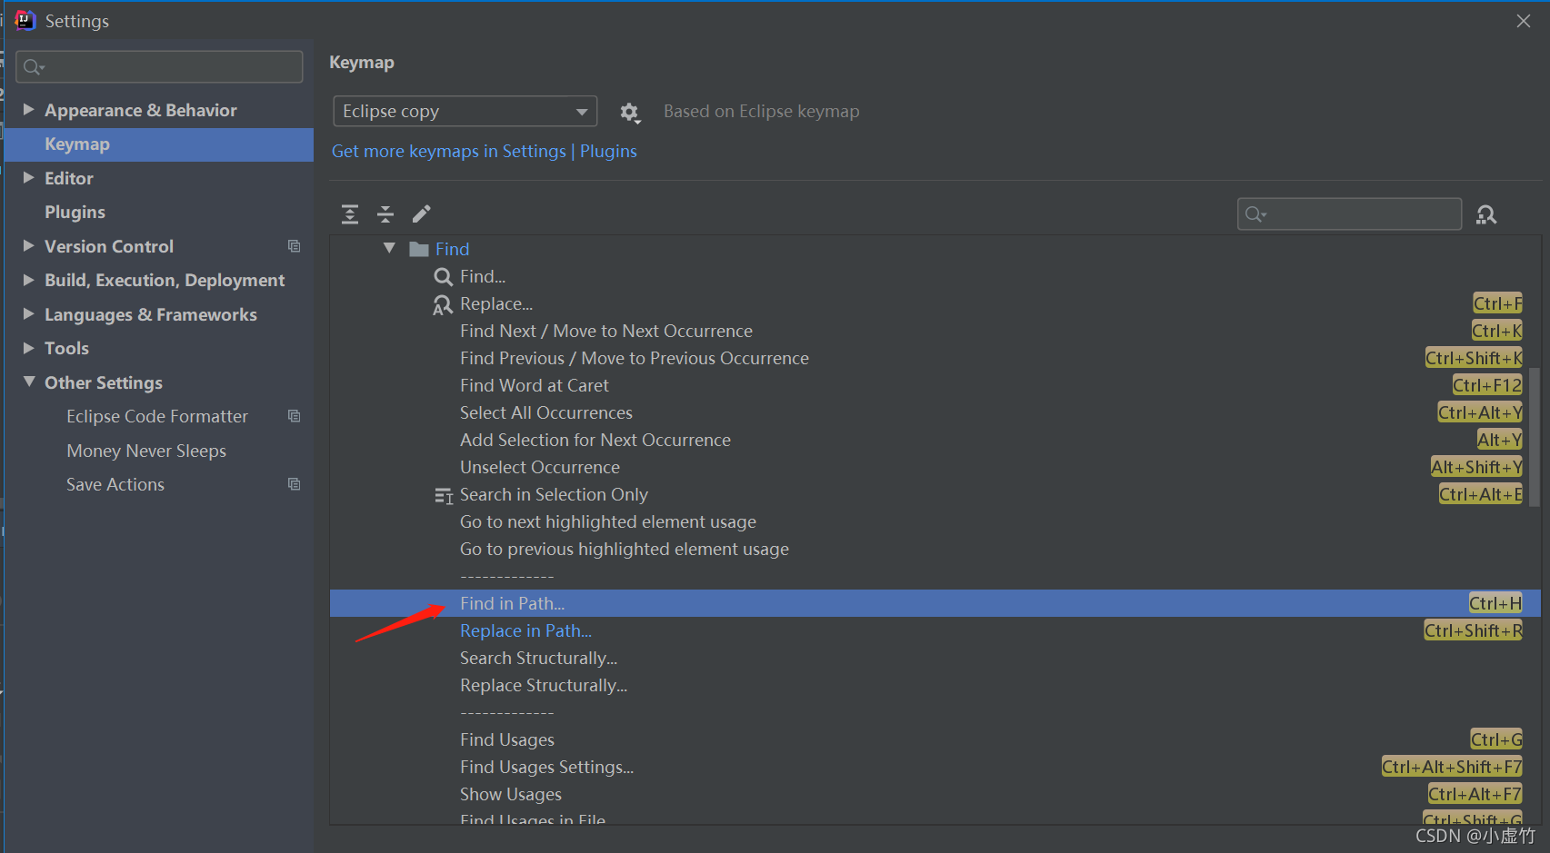Collapse the Find folder in keymap tree
This screenshot has height=853, width=1550.
[x=389, y=248]
